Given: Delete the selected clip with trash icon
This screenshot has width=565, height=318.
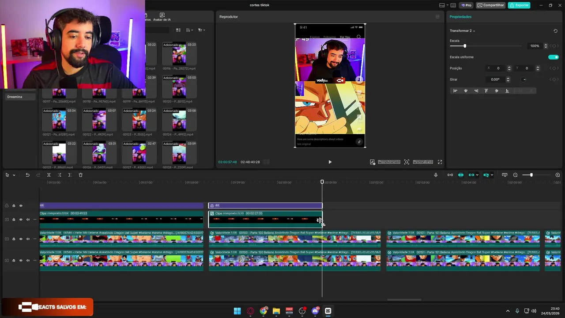Looking at the screenshot, I should [80, 175].
